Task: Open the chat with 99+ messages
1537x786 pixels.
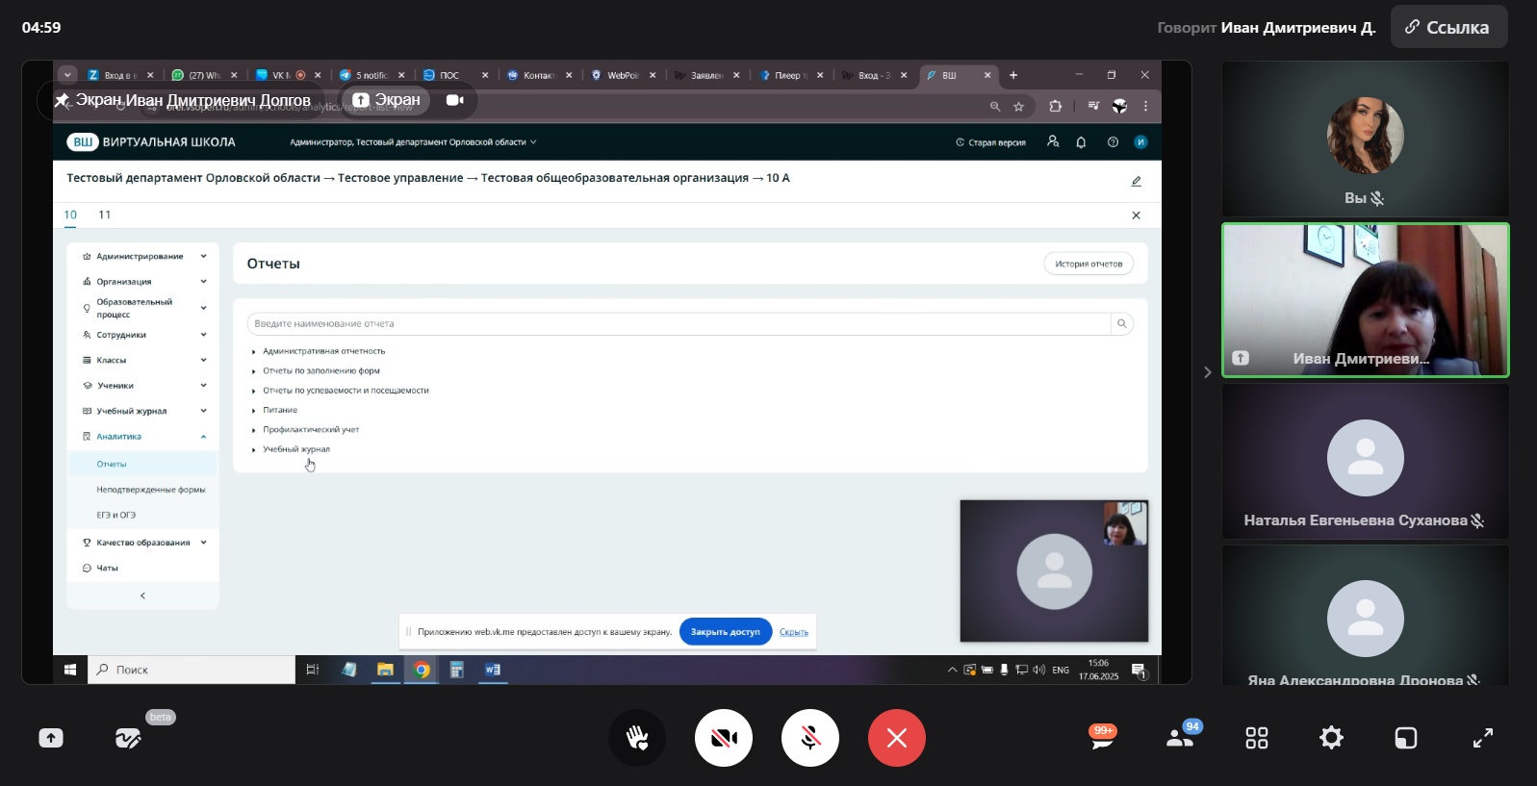Action: point(1102,738)
